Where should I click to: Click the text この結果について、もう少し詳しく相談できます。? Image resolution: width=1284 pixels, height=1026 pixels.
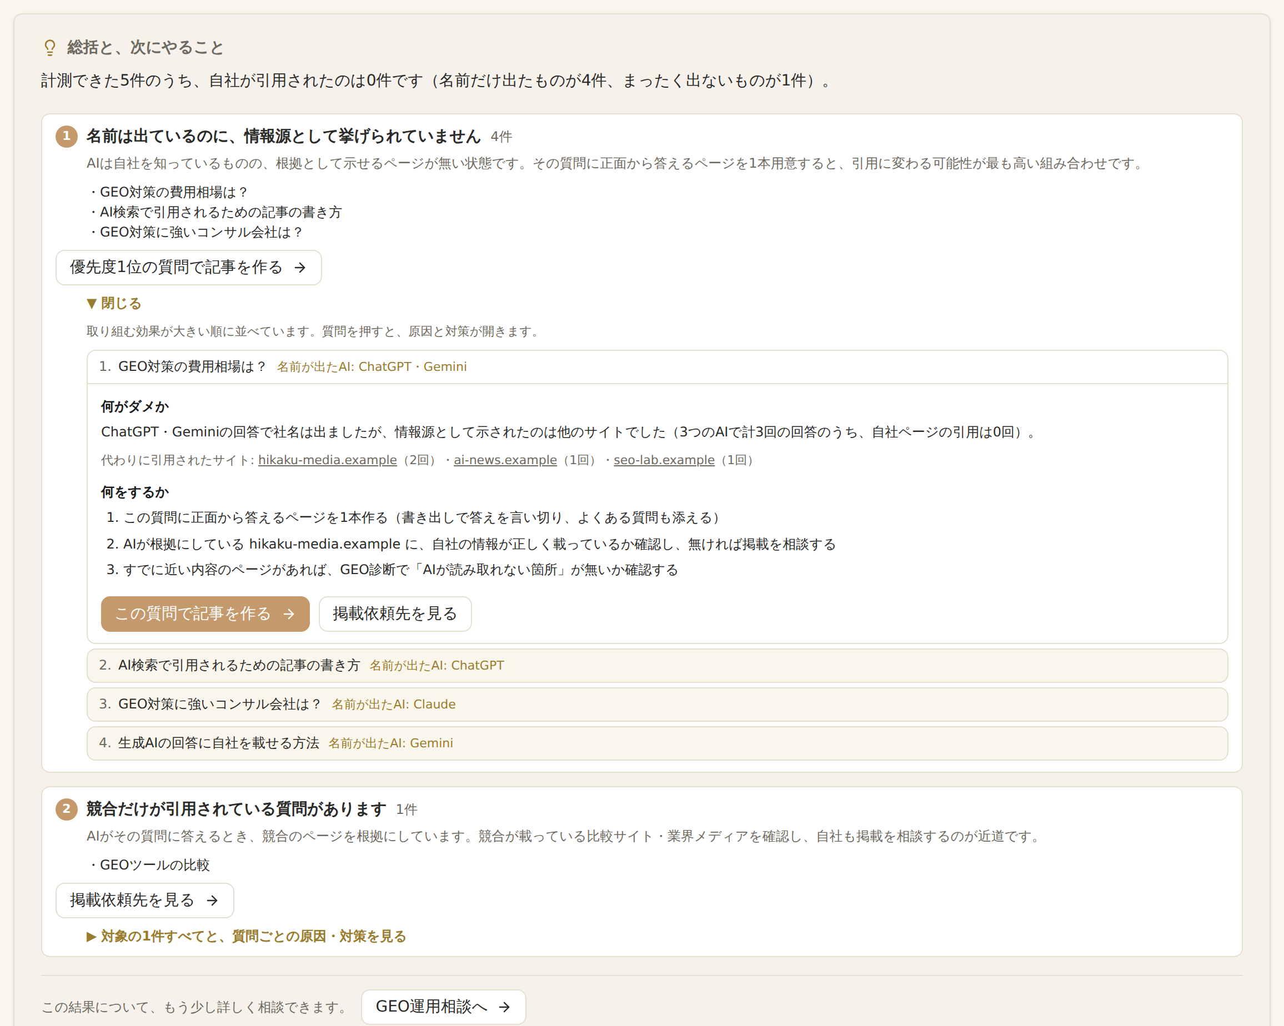195,1008
